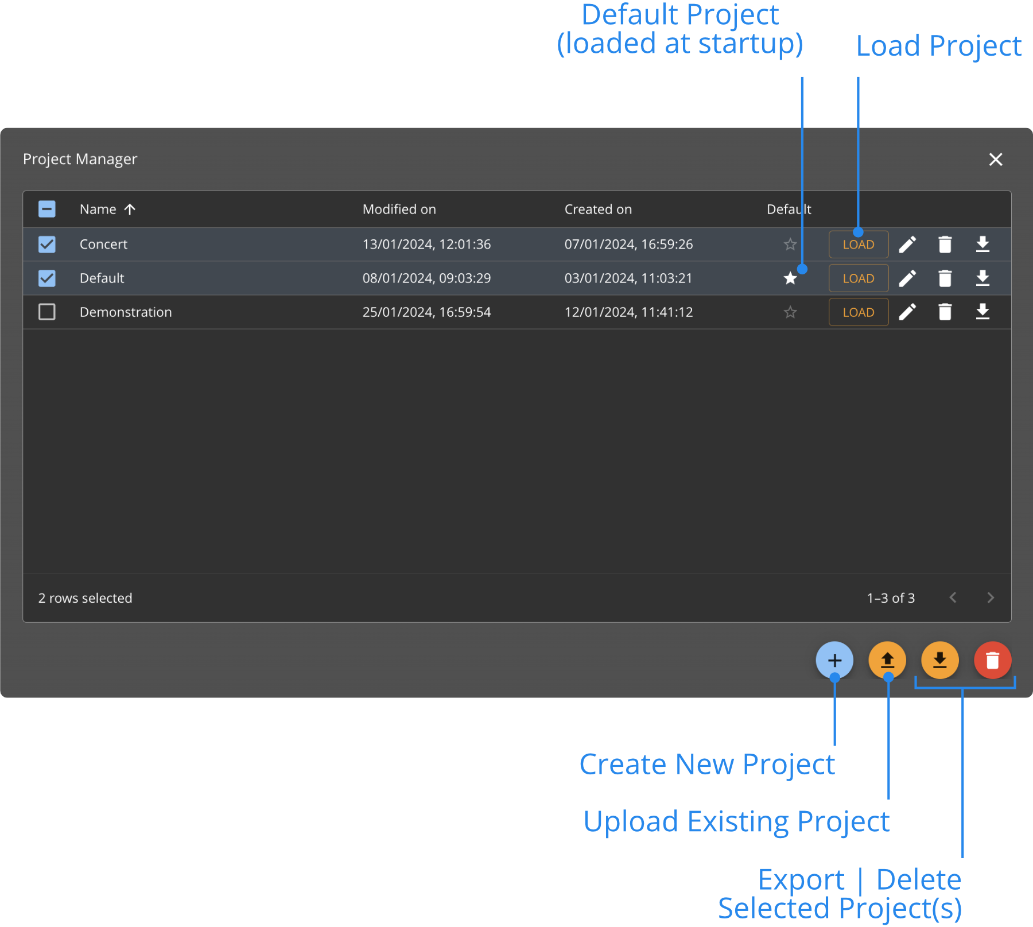
Task: Load the Concert project
Action: point(858,244)
